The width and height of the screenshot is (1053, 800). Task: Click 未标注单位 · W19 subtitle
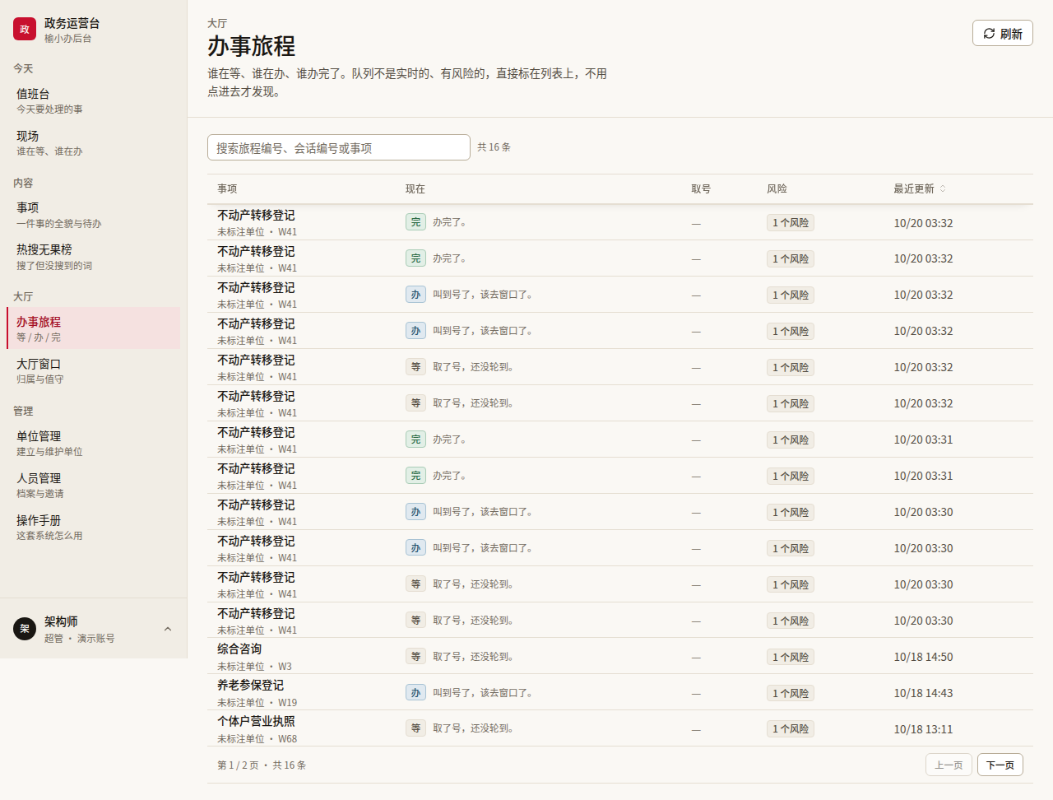click(x=257, y=703)
